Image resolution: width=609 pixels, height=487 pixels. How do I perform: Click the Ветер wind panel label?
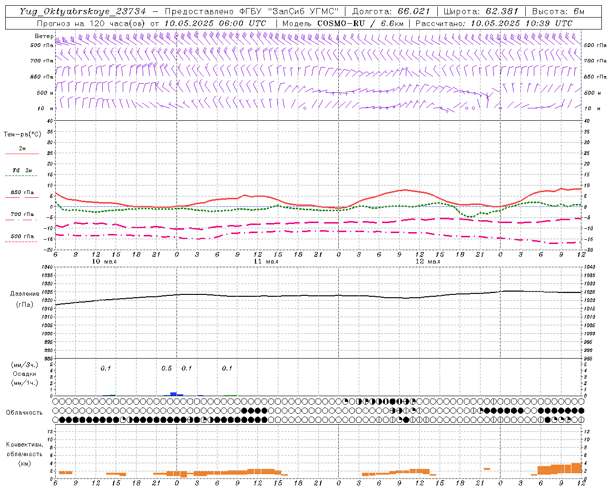tap(44, 36)
